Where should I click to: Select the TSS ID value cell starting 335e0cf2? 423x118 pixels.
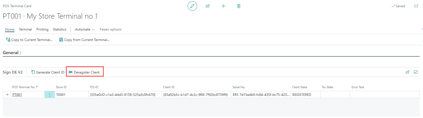coord(125,95)
